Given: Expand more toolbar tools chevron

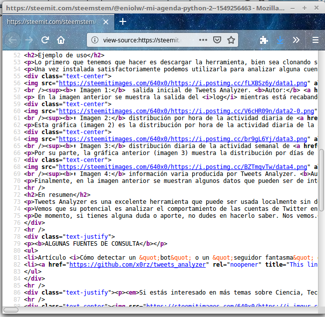Looking at the screenshot, I should (x=296, y=40).
